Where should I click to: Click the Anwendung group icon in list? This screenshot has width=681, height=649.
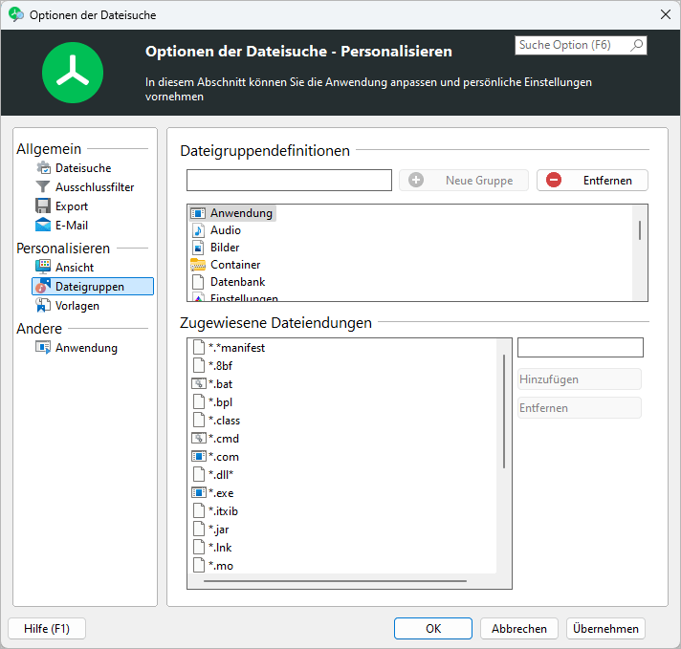(198, 213)
